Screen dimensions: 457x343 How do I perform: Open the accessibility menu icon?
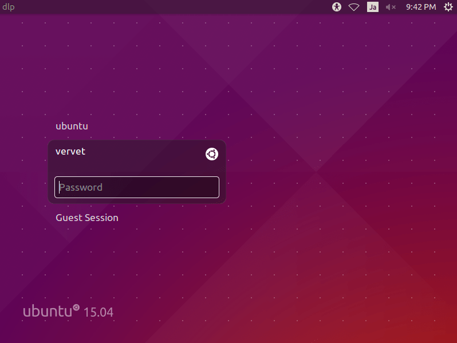(337, 7)
